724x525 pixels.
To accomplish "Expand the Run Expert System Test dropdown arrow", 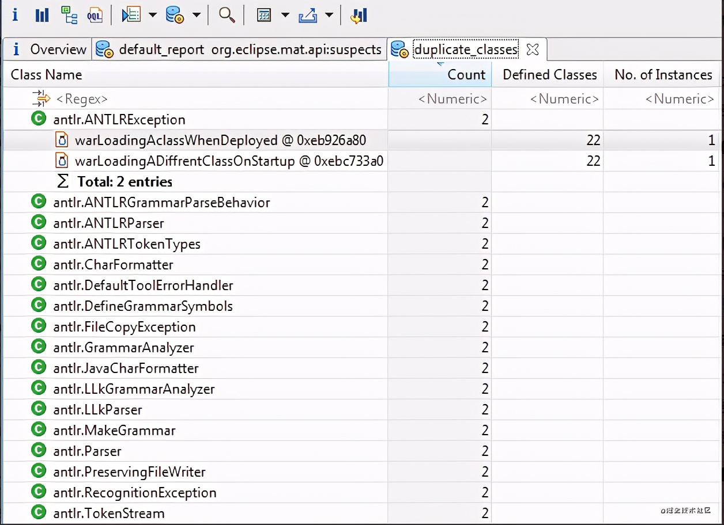I will 153,15.
